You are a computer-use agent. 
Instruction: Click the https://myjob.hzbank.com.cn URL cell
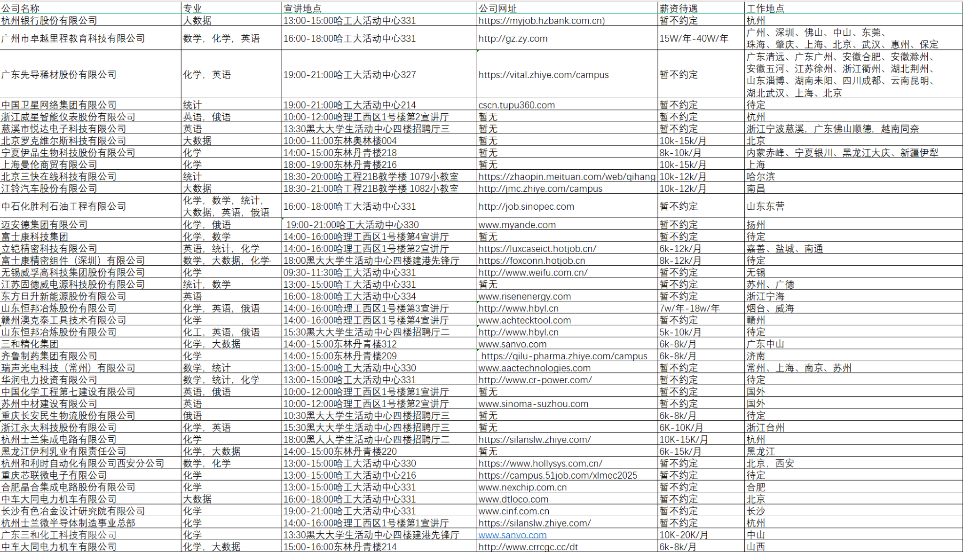541,21
